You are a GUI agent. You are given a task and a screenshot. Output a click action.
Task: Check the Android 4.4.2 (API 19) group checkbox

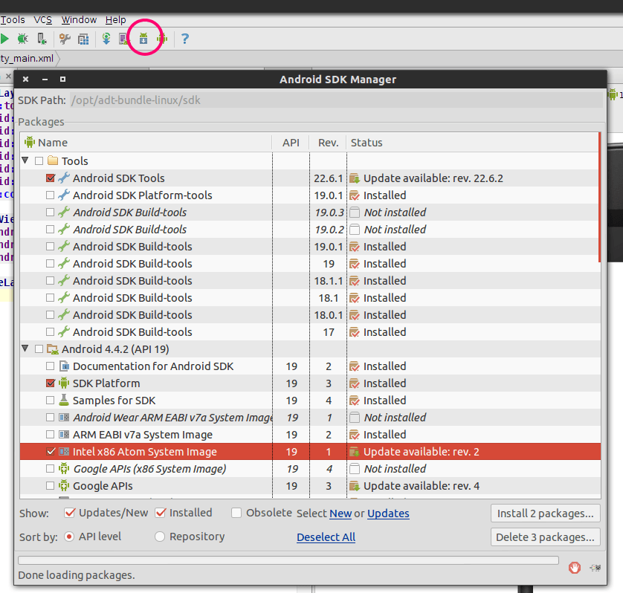pos(39,349)
